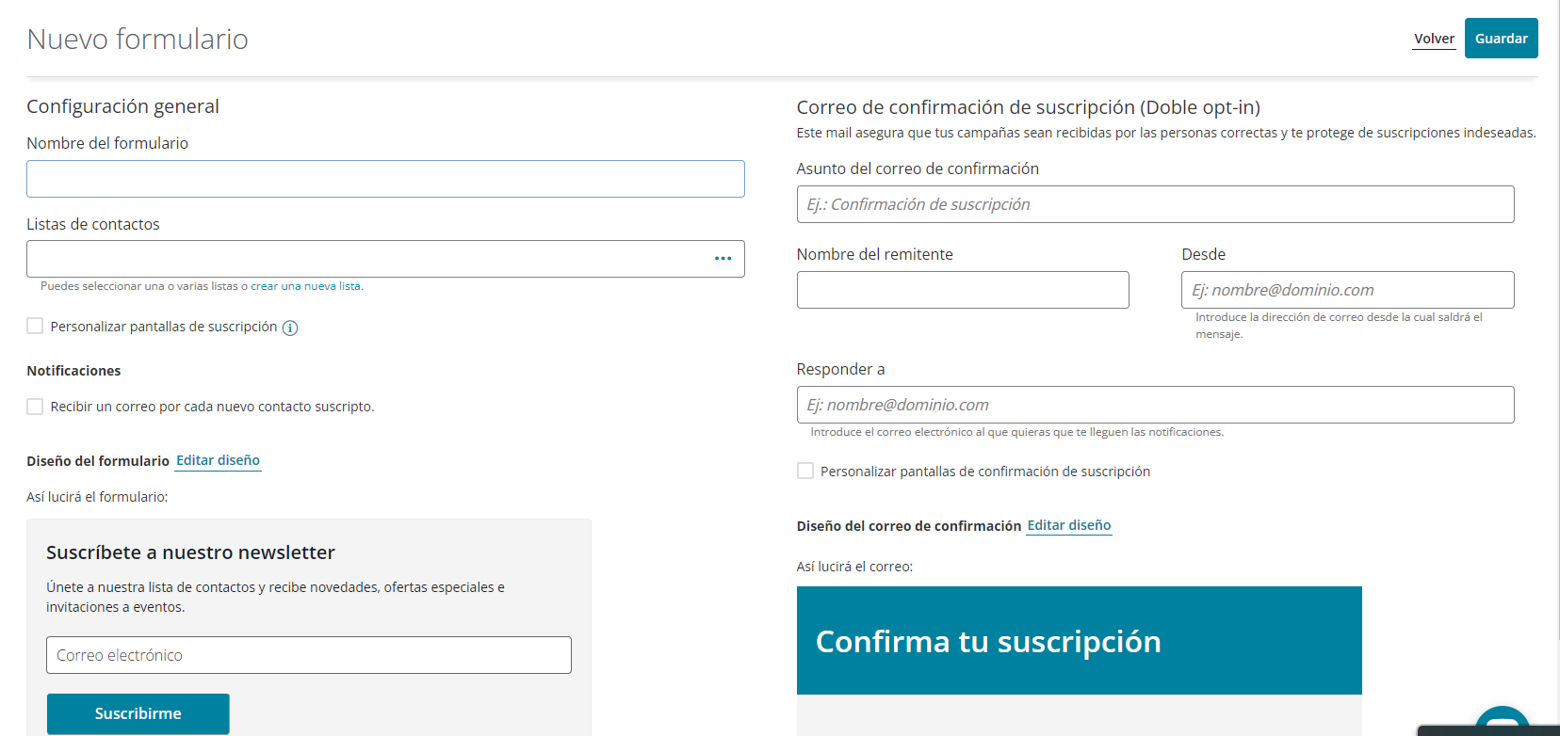Focus the Nombre del formulario field

385,179
